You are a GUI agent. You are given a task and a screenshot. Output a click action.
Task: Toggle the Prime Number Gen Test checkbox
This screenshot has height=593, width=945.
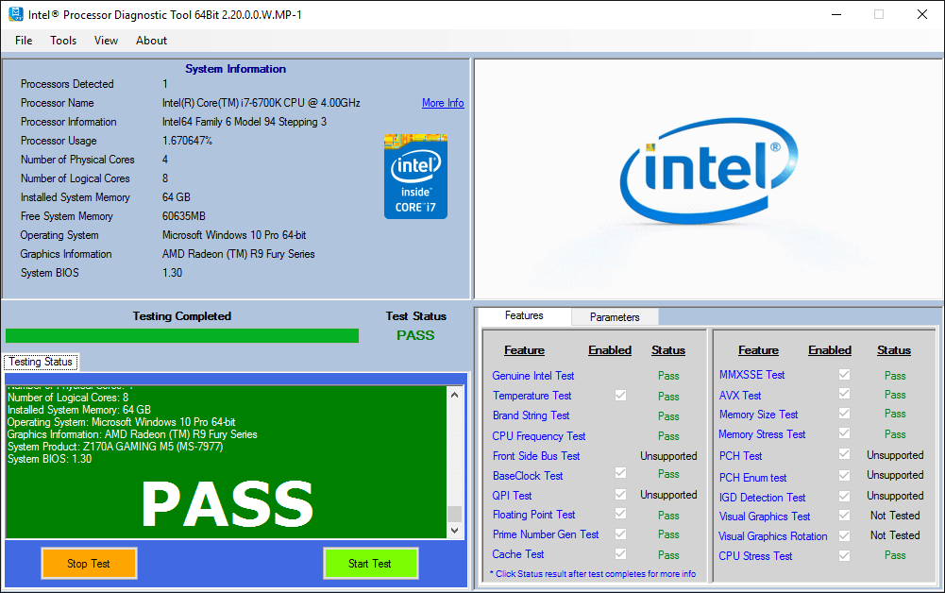620,534
